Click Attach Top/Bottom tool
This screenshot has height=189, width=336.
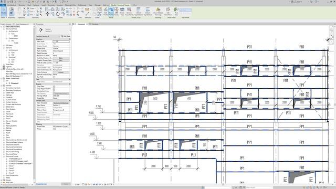coord(139,12)
